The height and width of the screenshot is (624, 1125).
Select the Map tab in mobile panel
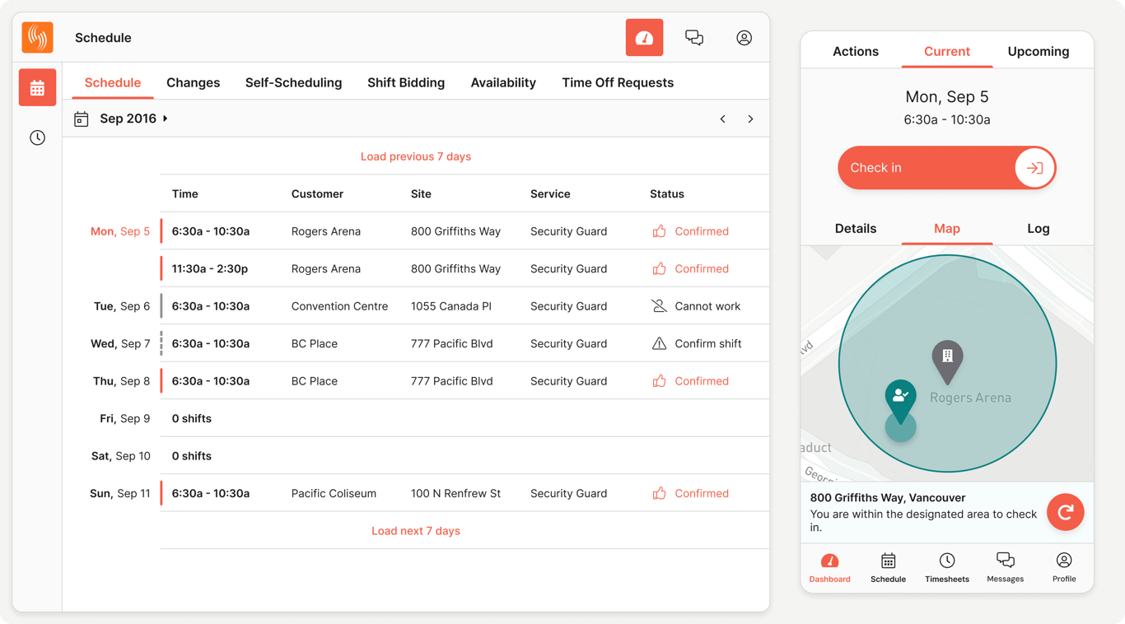pyautogui.click(x=947, y=229)
